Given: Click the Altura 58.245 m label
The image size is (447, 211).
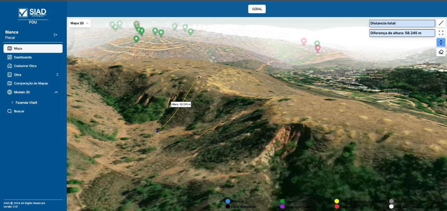Looking at the screenshot, I should (x=181, y=104).
